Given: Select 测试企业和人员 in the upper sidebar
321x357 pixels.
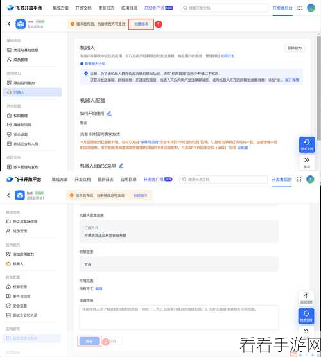Looking at the screenshot, I should pos(32,144).
